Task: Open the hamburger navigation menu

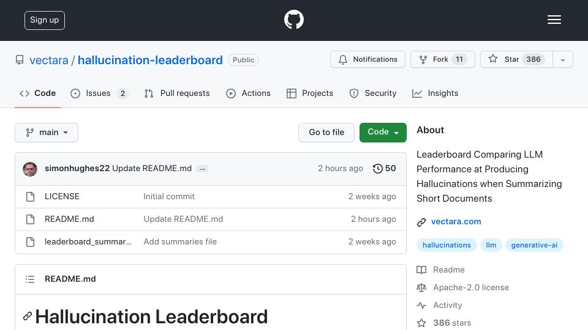Action: (x=554, y=20)
